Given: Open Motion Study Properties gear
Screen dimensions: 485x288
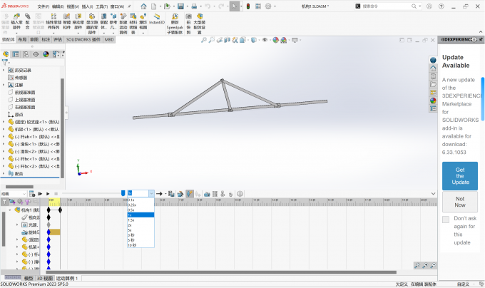Looking at the screenshot, I should [240, 194].
